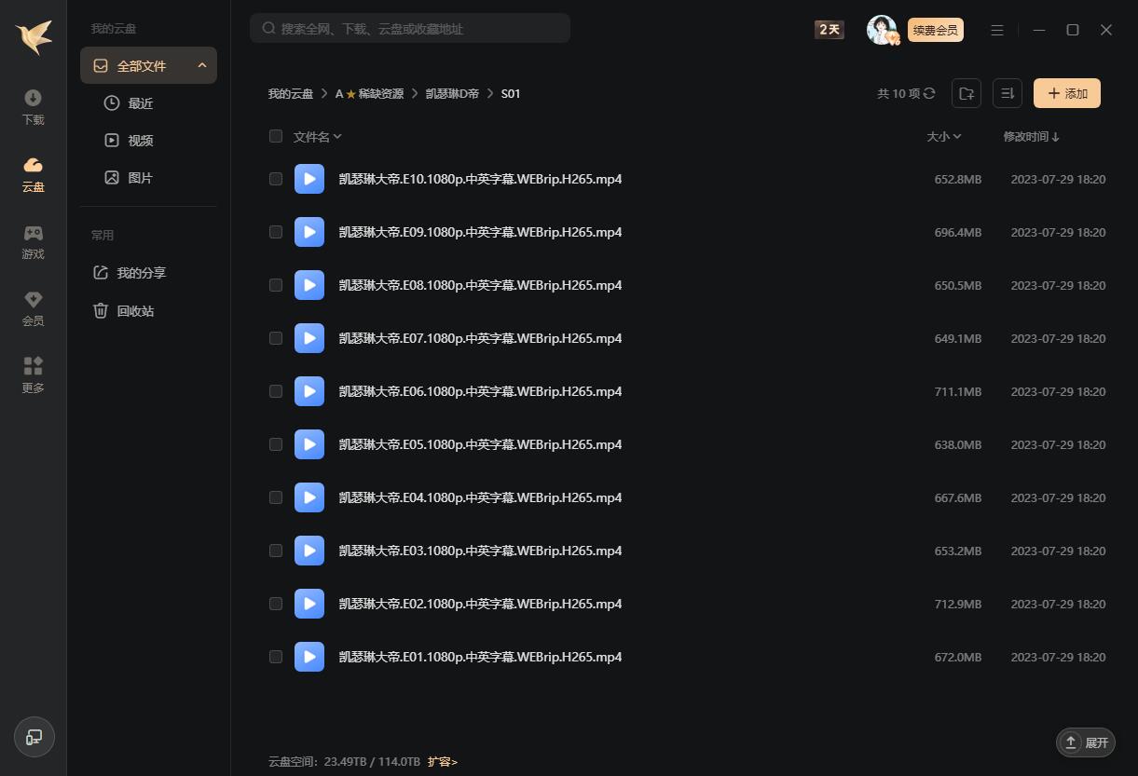The height and width of the screenshot is (776, 1138).
Task: Open the 会员 (Member) sidebar section
Action: [33, 308]
